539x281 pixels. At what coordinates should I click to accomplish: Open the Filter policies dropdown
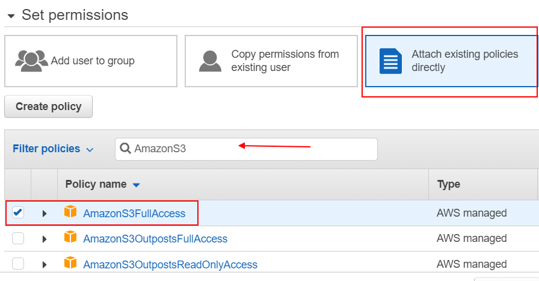(x=53, y=149)
